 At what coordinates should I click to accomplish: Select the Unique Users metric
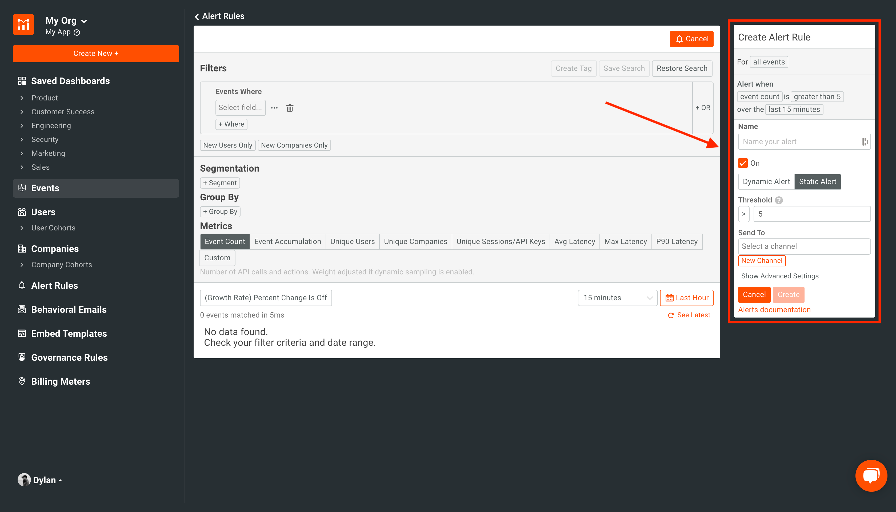tap(352, 242)
